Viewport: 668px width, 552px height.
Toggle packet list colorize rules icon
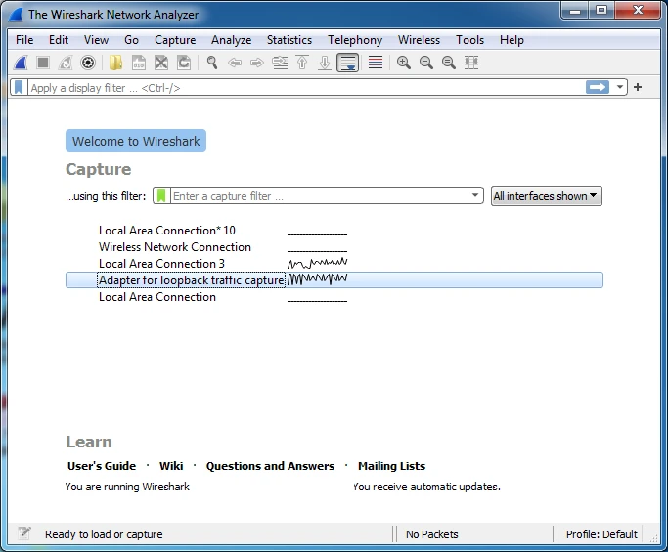point(376,63)
